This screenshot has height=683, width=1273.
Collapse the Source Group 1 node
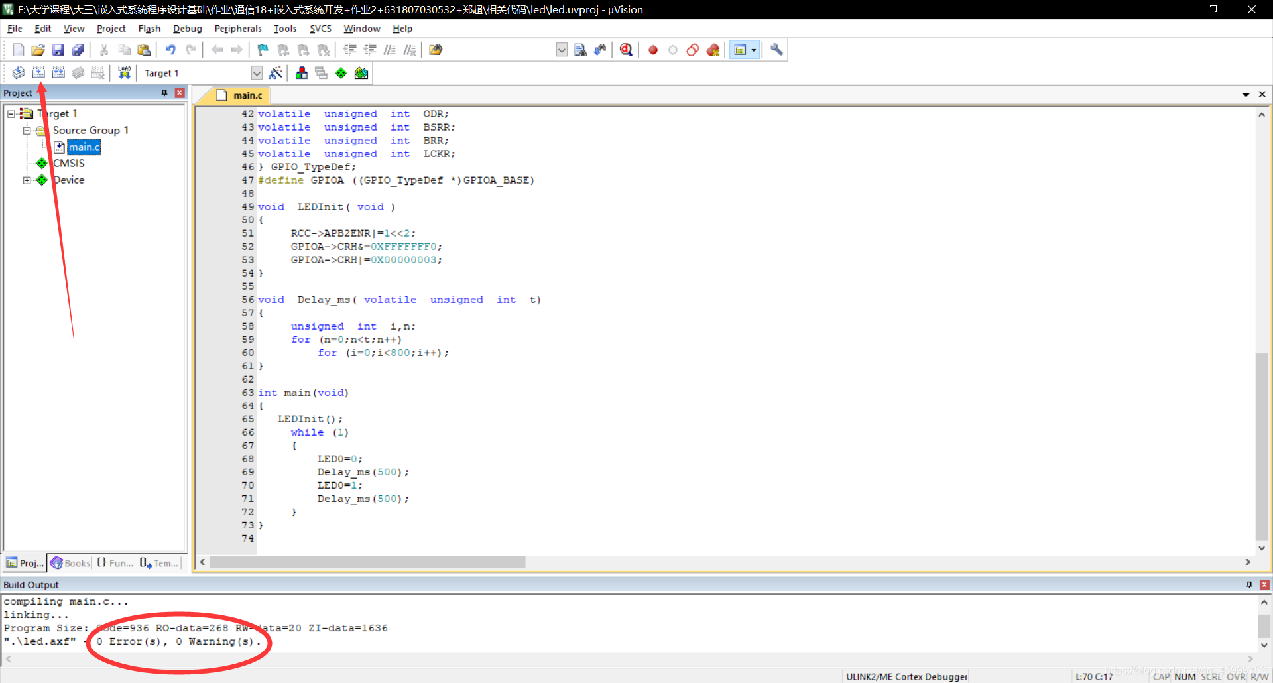(x=27, y=131)
